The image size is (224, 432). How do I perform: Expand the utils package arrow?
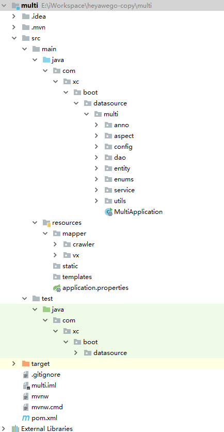[97, 201]
